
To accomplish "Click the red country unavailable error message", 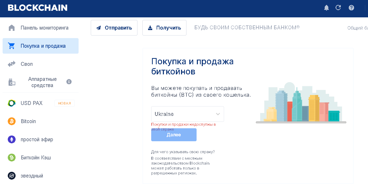I will [x=184, y=127].
